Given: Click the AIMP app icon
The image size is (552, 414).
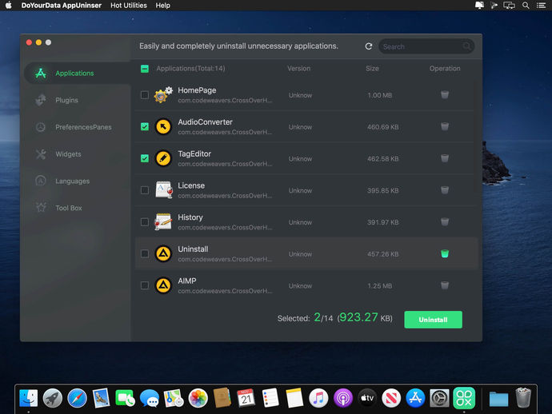Looking at the screenshot, I should [x=163, y=285].
